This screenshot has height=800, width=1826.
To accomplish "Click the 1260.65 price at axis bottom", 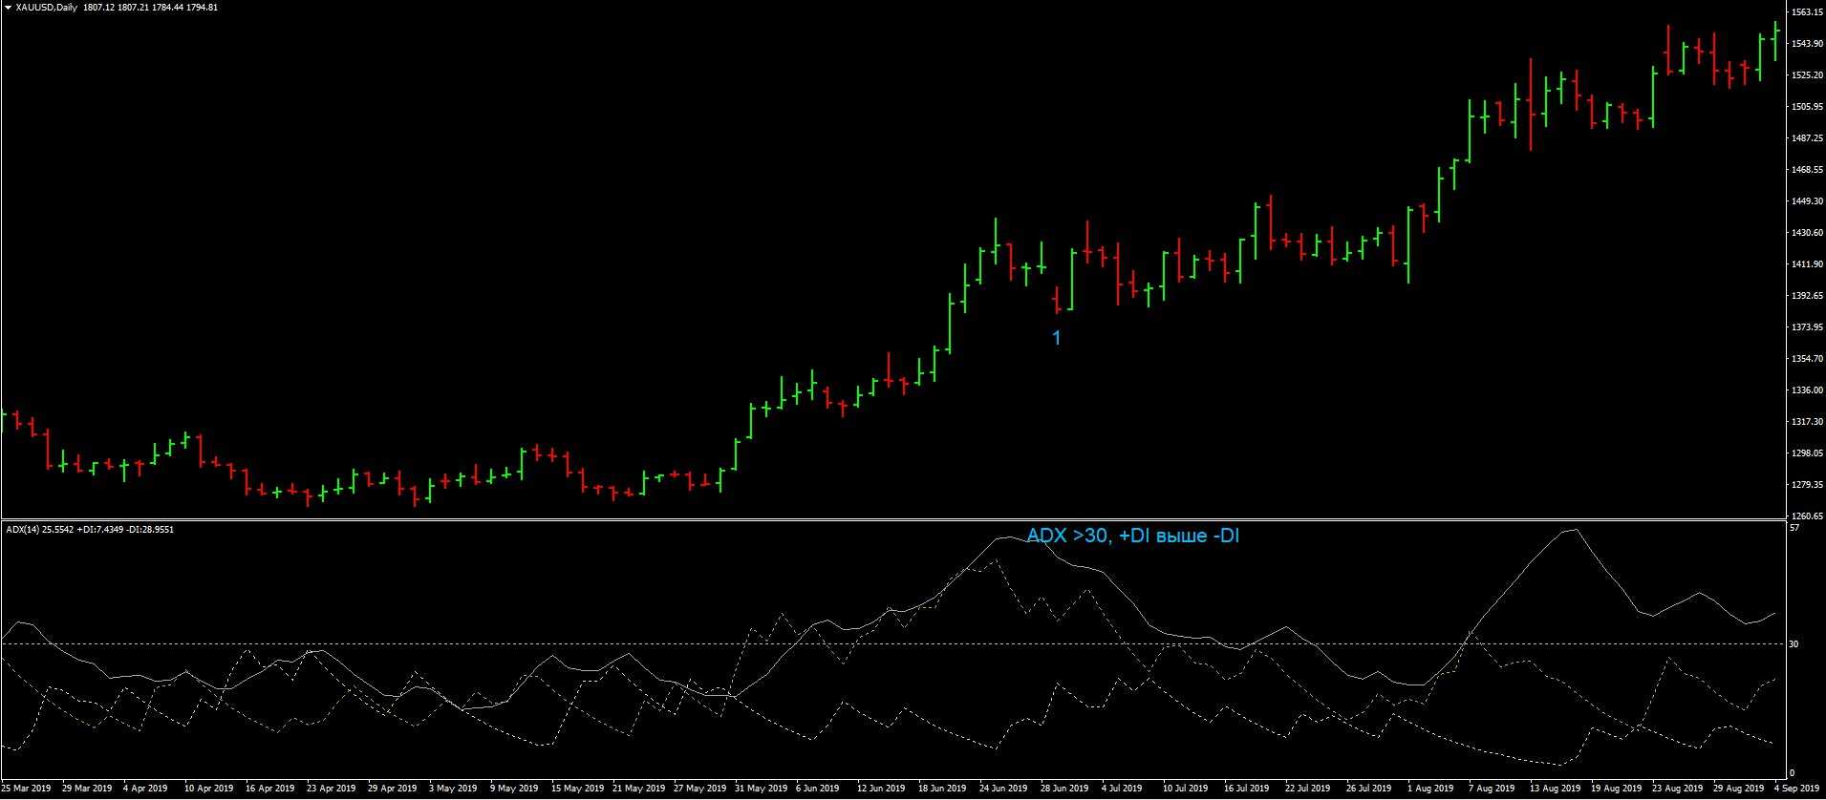I will coord(1805,516).
